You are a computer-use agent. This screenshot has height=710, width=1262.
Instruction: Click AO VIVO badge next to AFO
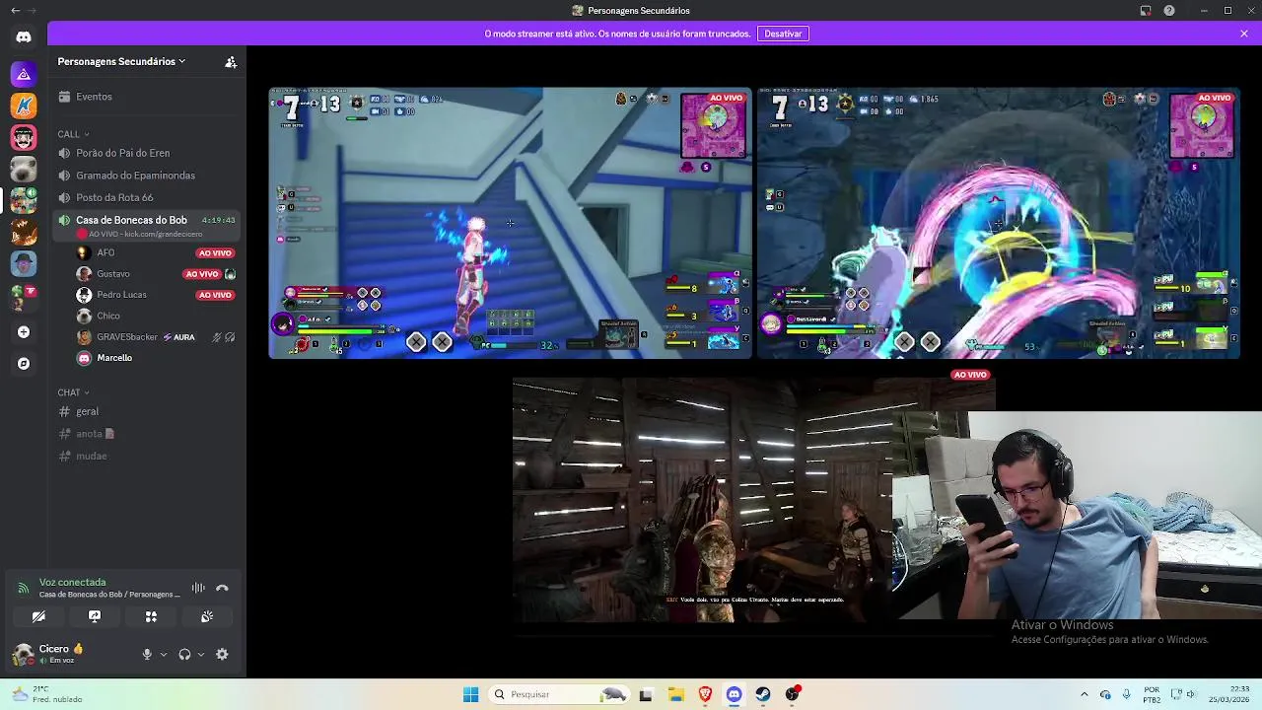[x=215, y=253]
